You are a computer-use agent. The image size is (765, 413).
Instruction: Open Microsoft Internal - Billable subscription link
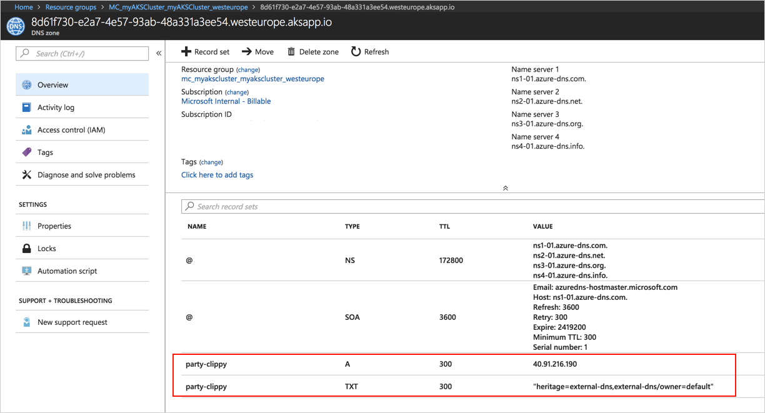coord(226,101)
